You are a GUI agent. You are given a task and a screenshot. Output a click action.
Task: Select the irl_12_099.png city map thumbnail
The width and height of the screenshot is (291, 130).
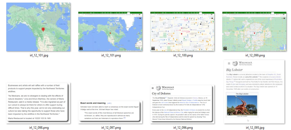[x=254, y=31]
